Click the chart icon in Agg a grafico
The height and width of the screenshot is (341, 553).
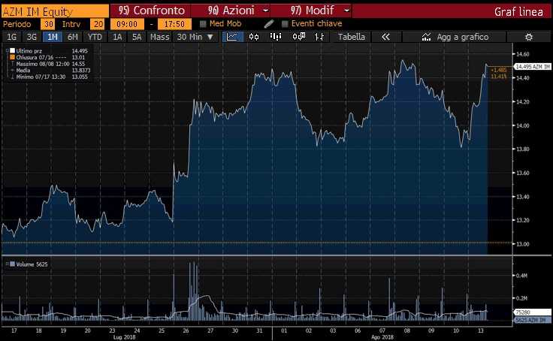426,37
